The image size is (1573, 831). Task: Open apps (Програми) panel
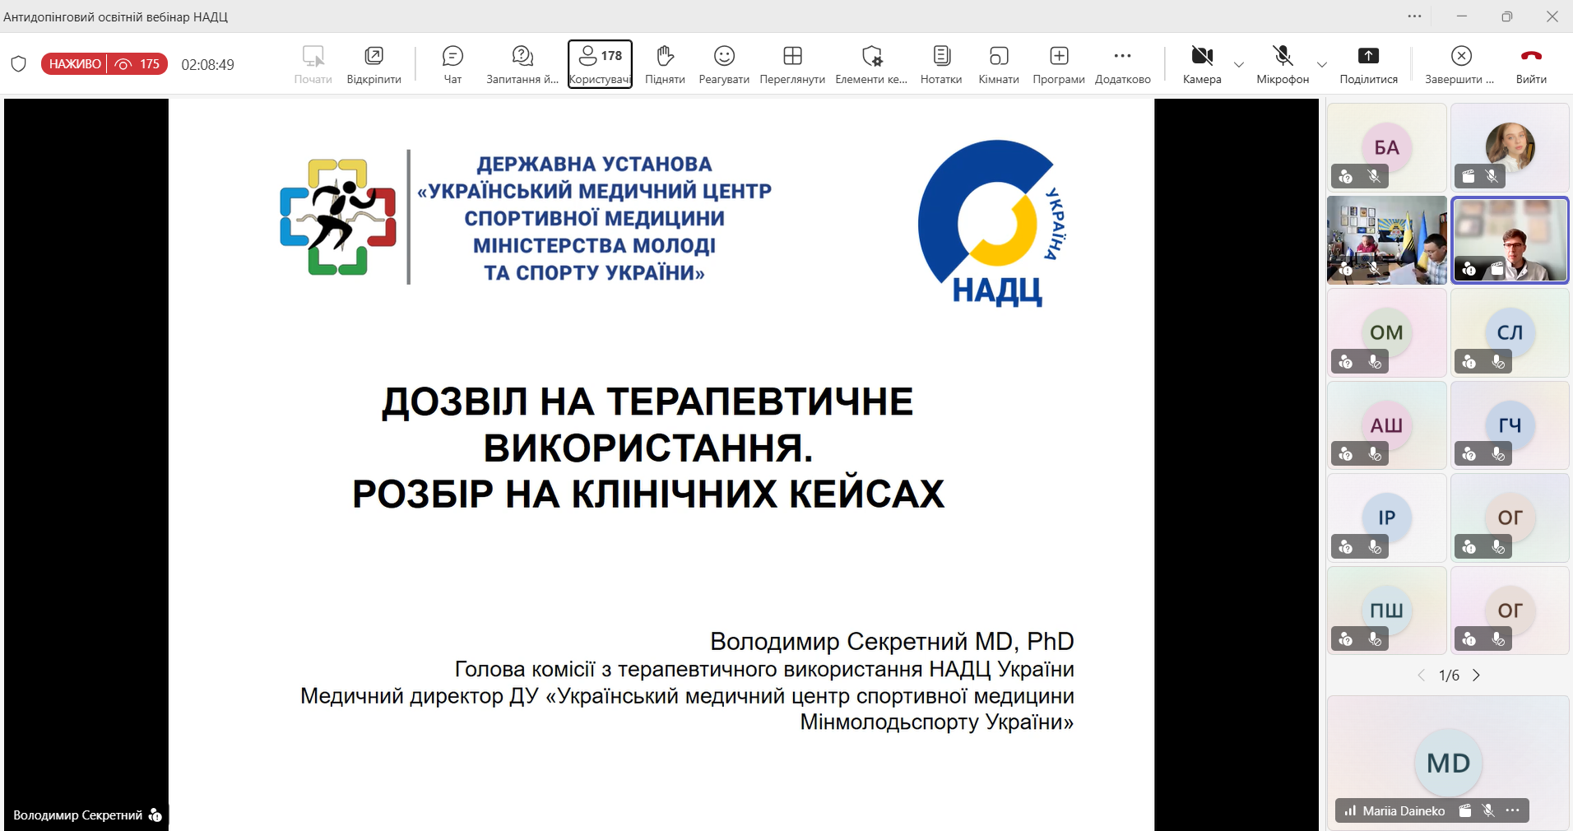click(1059, 64)
